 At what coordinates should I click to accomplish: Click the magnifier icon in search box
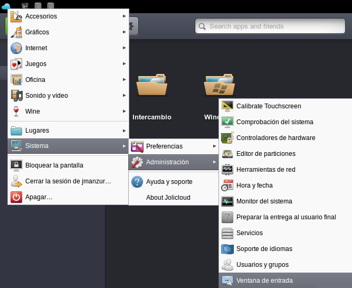[202, 26]
